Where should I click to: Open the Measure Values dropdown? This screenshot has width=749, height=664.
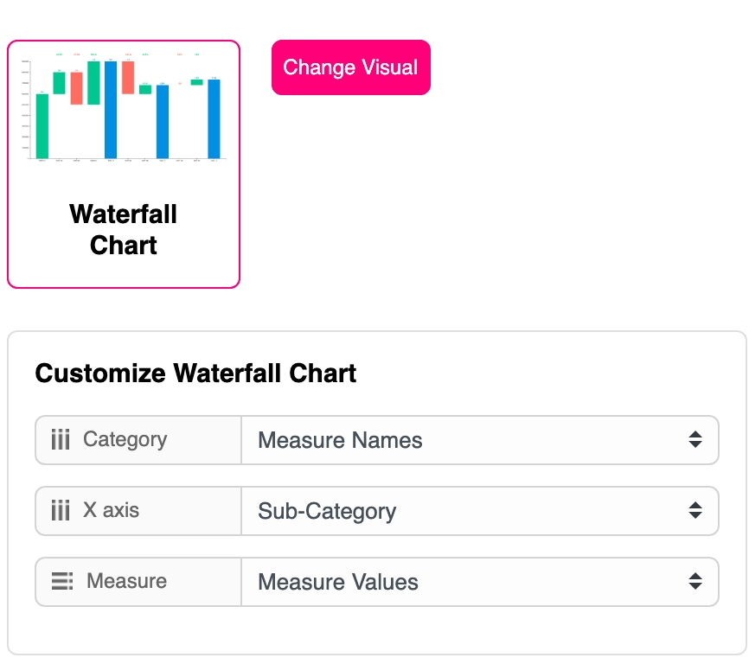point(467,582)
